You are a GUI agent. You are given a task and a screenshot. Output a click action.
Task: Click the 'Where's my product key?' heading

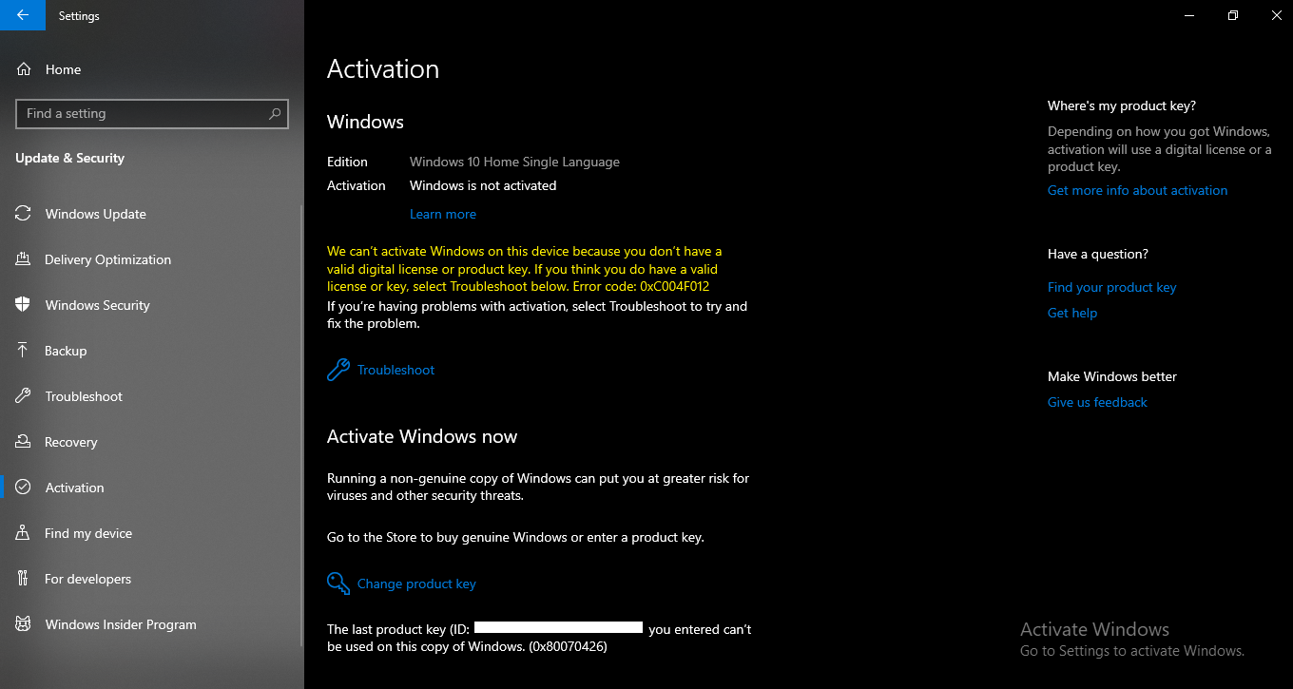coord(1122,105)
